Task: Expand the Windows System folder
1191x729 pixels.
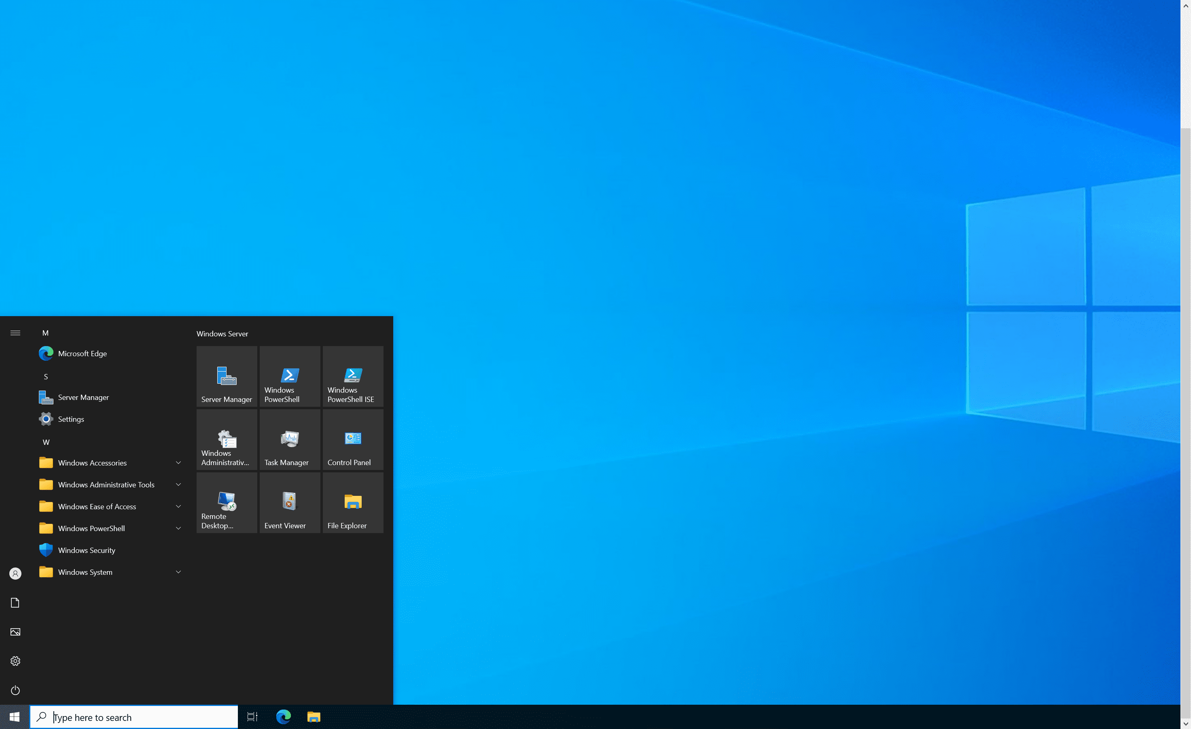Action: coord(109,572)
